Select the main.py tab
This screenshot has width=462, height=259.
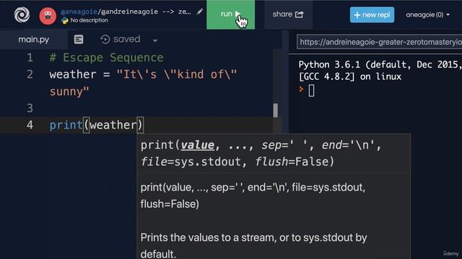[x=34, y=40]
